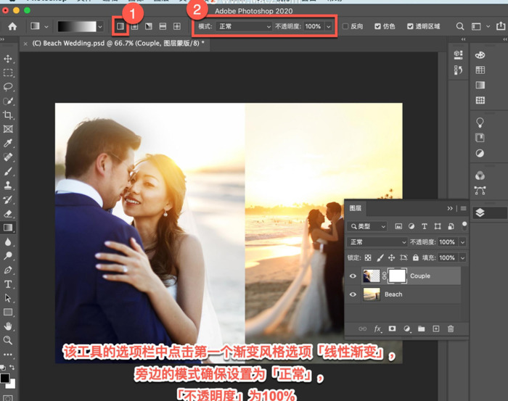Click the Home button in options bar
Image resolution: width=508 pixels, height=401 pixels.
tap(12, 26)
